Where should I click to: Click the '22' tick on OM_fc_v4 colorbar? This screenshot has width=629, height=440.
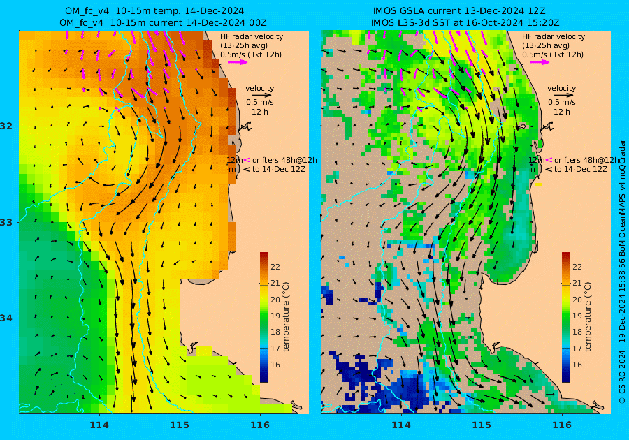click(275, 267)
